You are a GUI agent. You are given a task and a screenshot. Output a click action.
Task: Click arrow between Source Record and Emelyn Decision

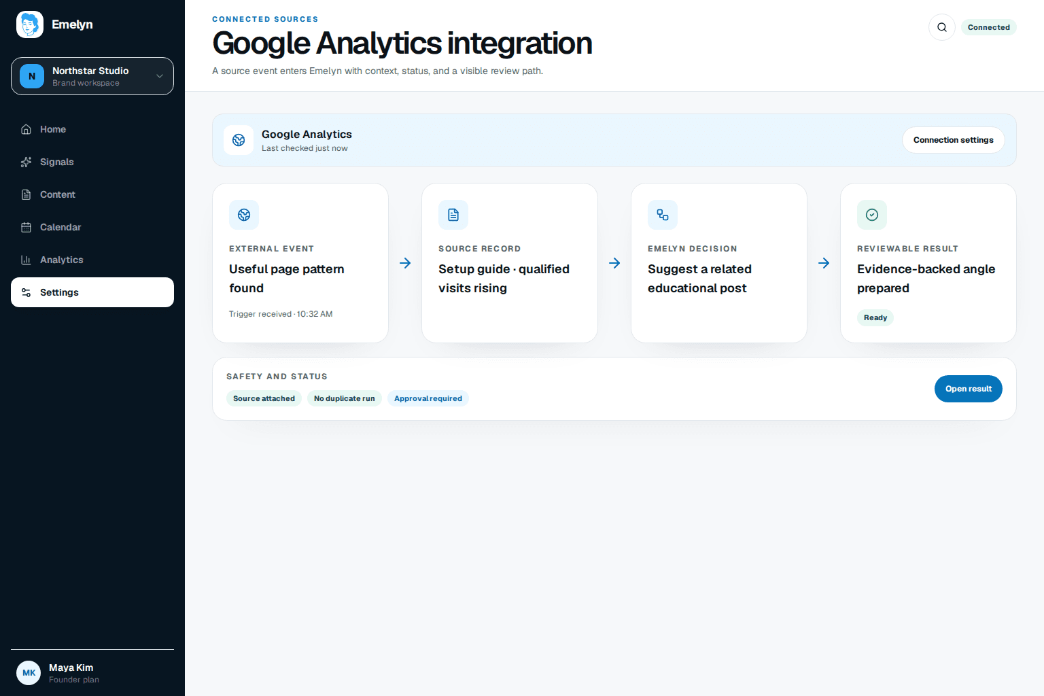pos(614,263)
